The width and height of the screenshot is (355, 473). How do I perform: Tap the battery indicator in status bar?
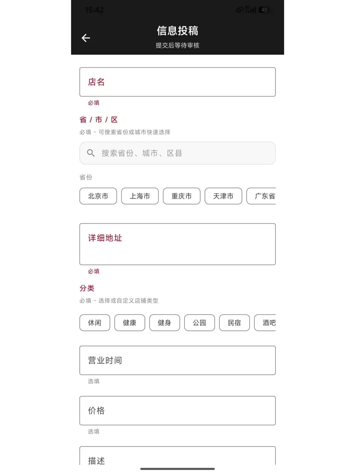point(263,10)
